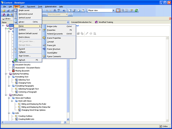Viewport: 172px width, 129px height.
Task: Click the green Refresh toolbar icon
Action: (x=136, y=10)
